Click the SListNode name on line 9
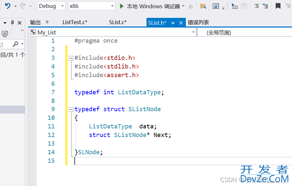Viewport: 292px width, 186px height. click(x=145, y=109)
